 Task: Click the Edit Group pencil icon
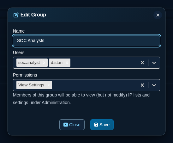(16, 15)
